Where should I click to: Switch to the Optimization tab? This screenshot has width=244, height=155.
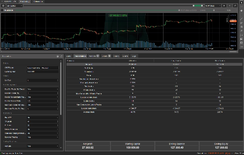tap(38, 1)
